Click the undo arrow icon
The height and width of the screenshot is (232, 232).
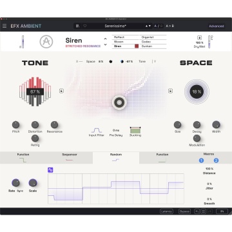tap(197, 211)
